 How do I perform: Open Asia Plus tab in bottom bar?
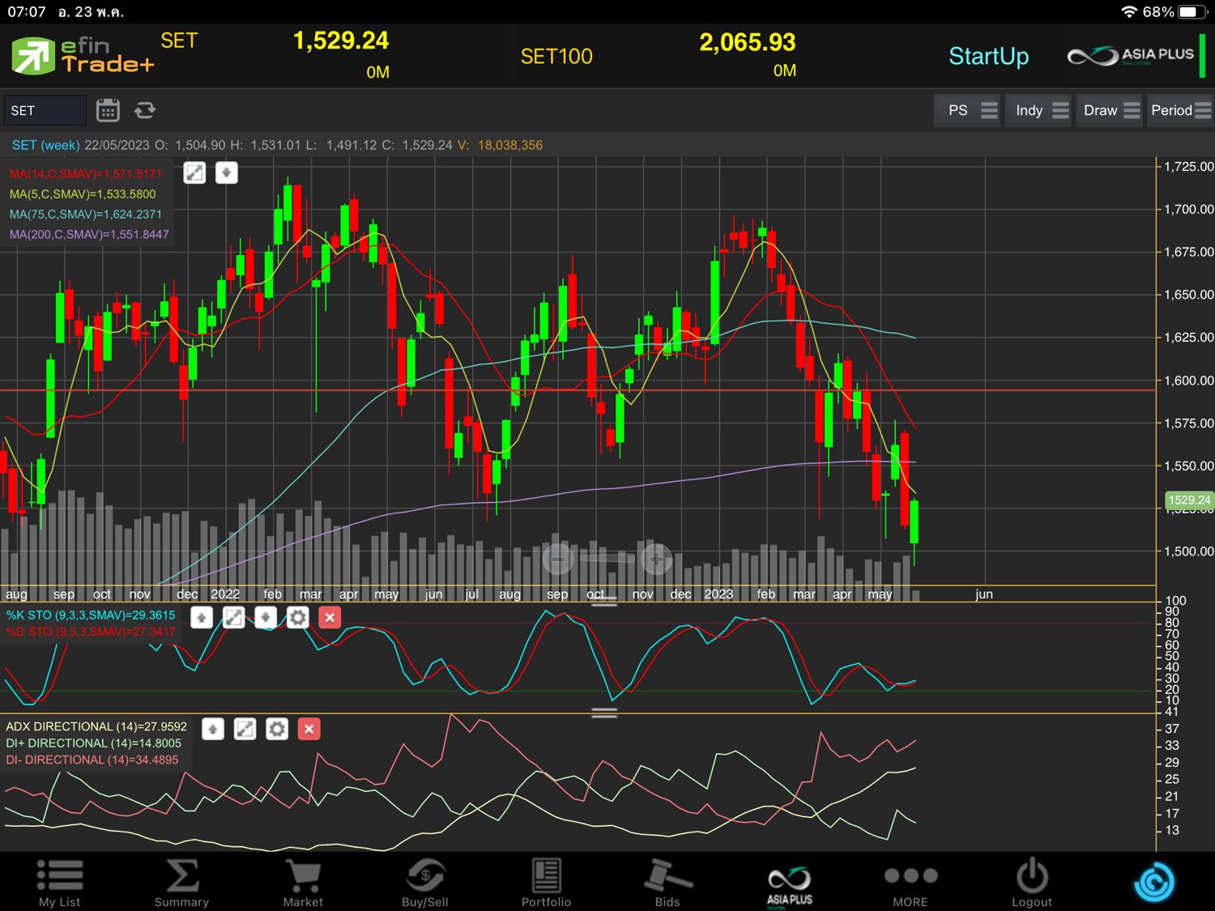pos(790,885)
